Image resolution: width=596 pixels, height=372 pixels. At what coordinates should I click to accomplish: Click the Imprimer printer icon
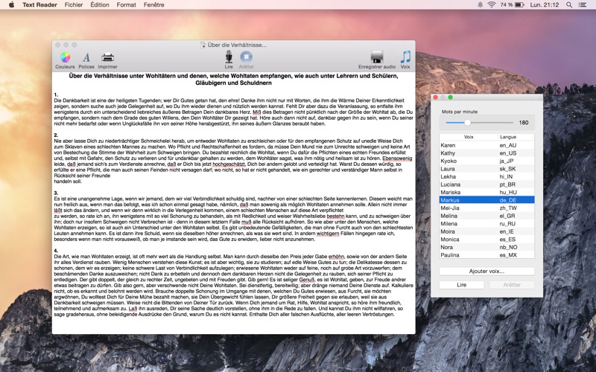click(107, 57)
